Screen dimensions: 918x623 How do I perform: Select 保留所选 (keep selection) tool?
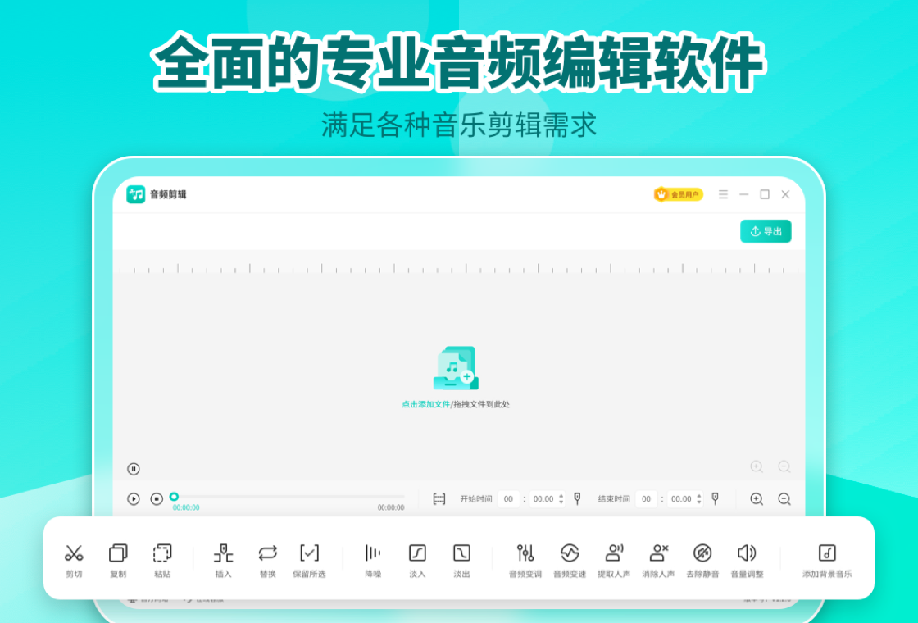coord(309,559)
